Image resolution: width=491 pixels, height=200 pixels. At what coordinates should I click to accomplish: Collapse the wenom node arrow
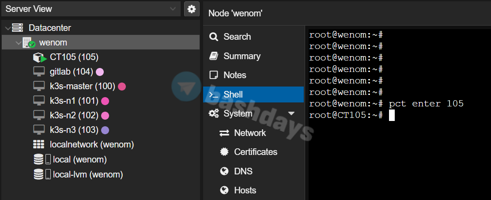click(x=18, y=43)
